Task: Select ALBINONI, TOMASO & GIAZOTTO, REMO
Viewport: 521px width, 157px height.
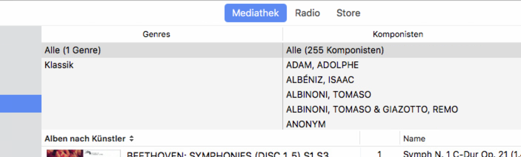Action: tap(372, 109)
